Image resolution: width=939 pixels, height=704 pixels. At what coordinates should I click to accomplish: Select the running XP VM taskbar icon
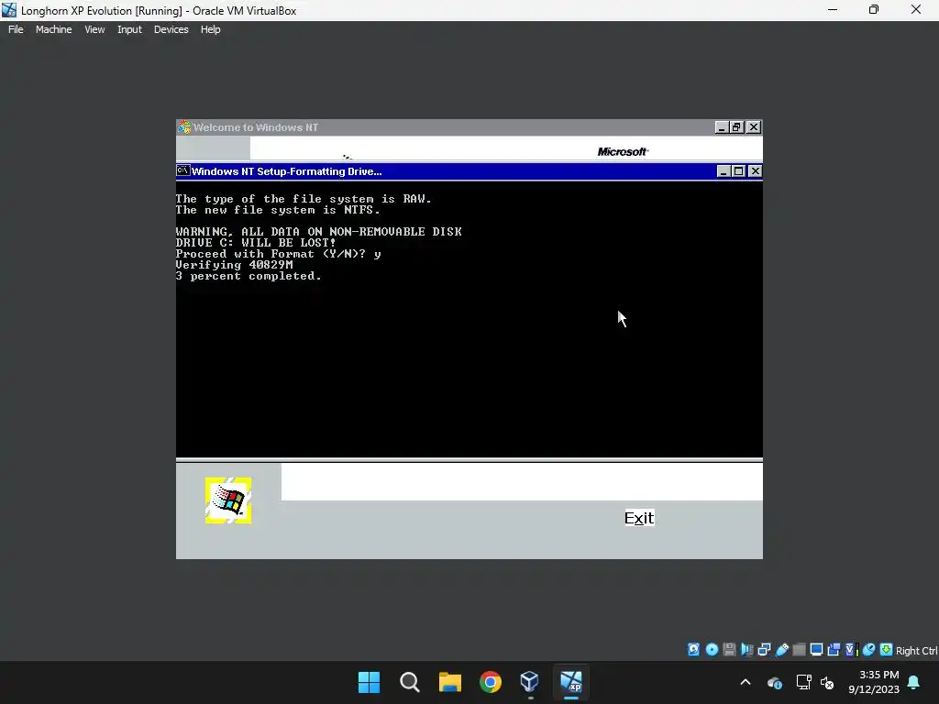tap(570, 682)
